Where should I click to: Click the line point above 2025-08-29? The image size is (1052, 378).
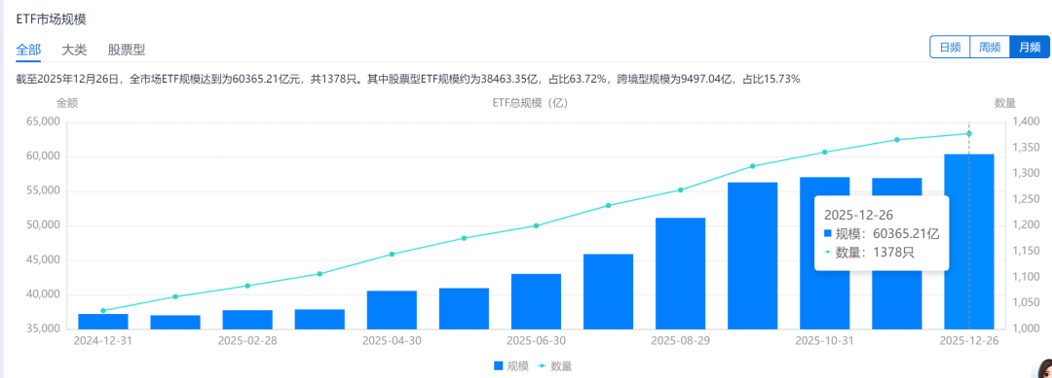coord(680,190)
